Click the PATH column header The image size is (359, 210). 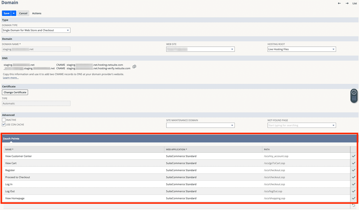(306, 149)
